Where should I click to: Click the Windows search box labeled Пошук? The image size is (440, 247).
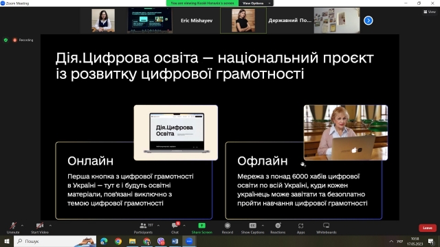(55, 241)
